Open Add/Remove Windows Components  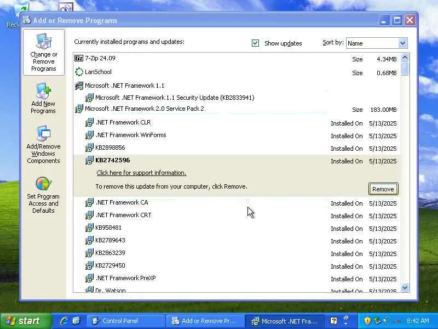[x=43, y=145]
